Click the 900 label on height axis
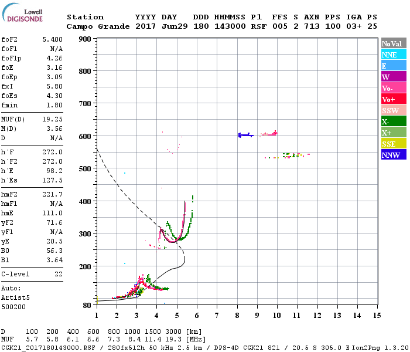410x352 pixels. coord(85,39)
